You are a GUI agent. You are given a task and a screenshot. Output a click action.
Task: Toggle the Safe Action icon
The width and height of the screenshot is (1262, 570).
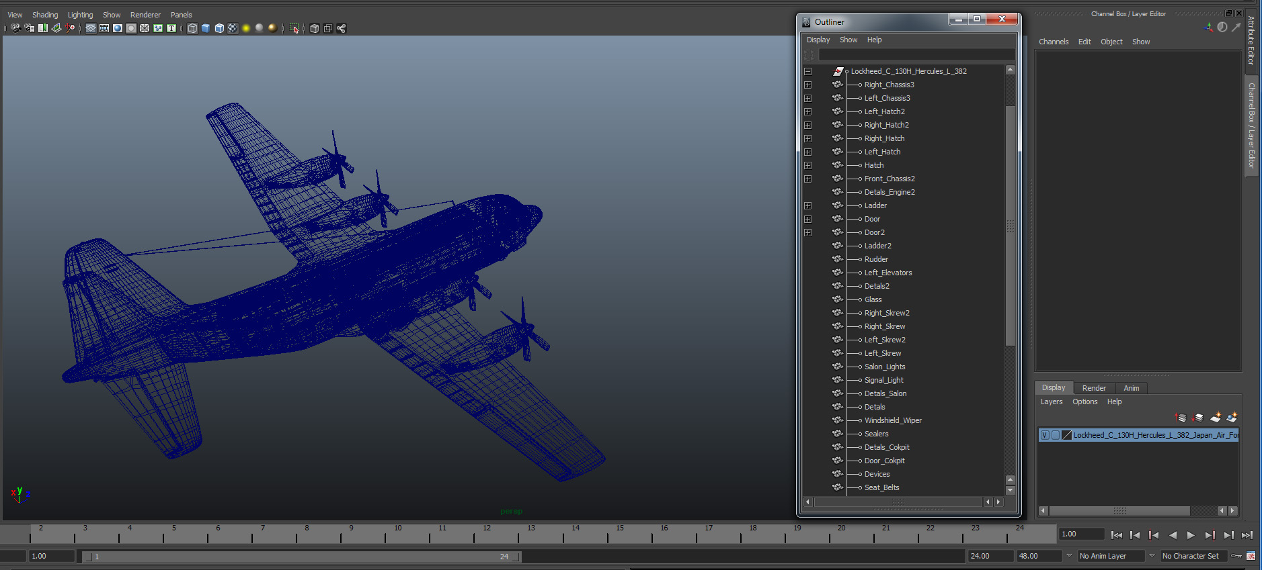(x=158, y=28)
